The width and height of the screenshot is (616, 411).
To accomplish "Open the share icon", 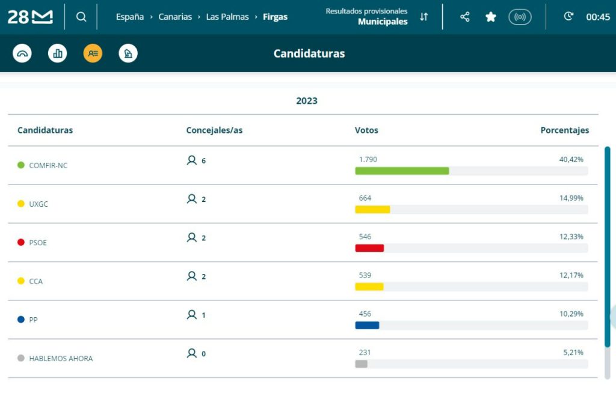I will (x=465, y=16).
